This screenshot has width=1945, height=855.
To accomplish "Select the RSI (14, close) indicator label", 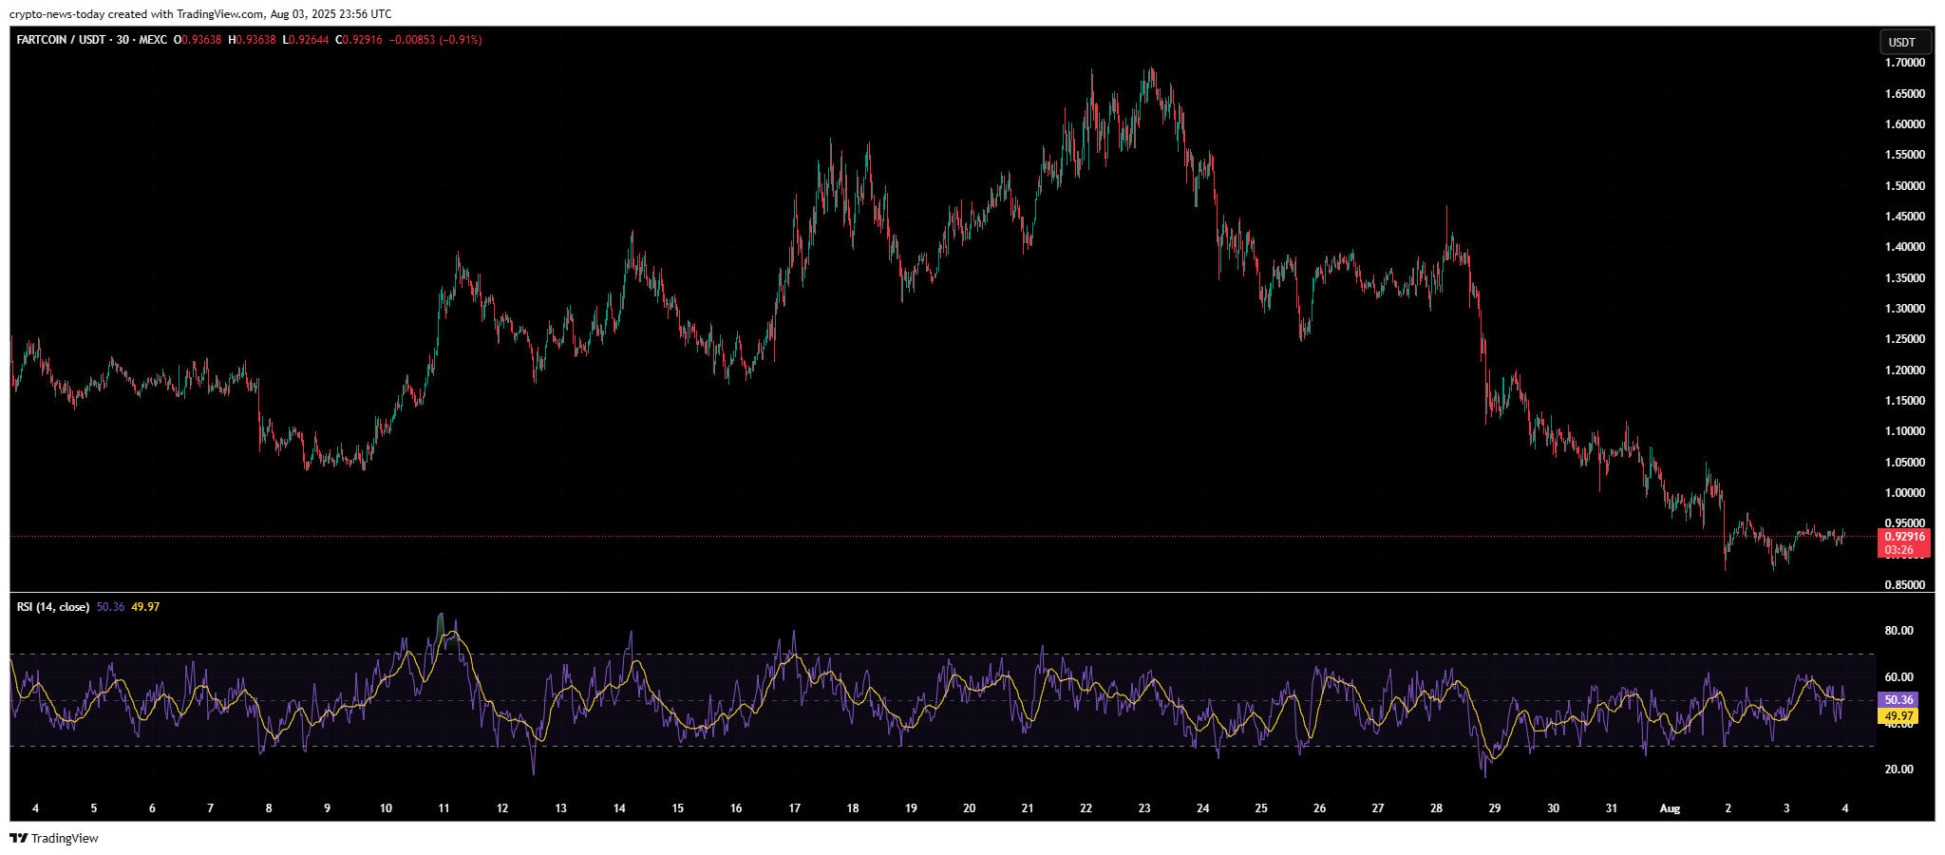I will (x=53, y=606).
